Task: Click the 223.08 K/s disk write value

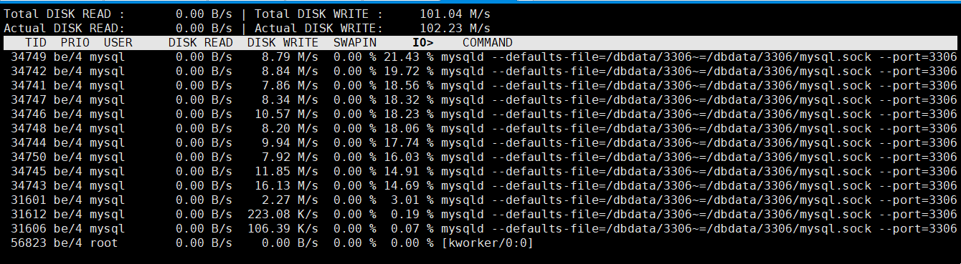Action: [283, 215]
